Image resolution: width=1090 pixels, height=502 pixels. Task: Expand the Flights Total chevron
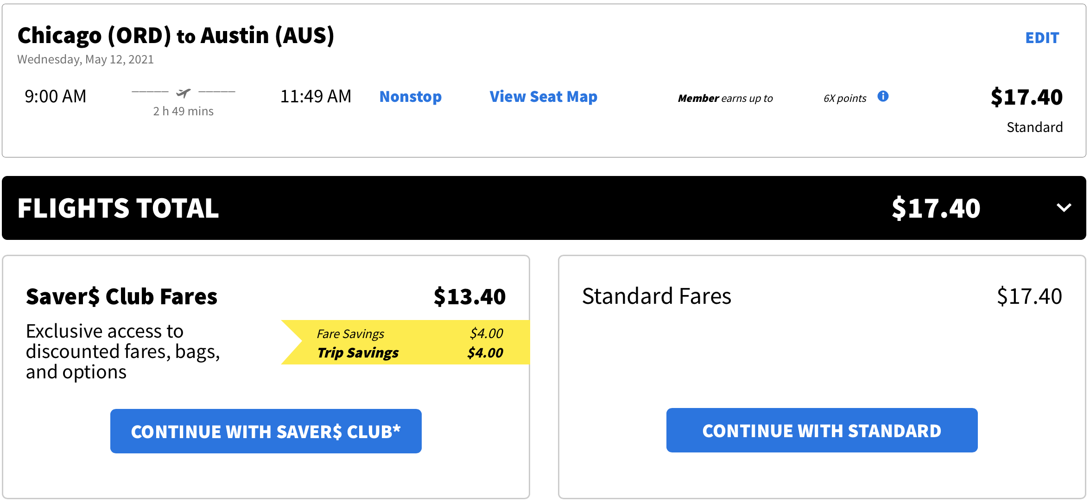[x=1064, y=207]
